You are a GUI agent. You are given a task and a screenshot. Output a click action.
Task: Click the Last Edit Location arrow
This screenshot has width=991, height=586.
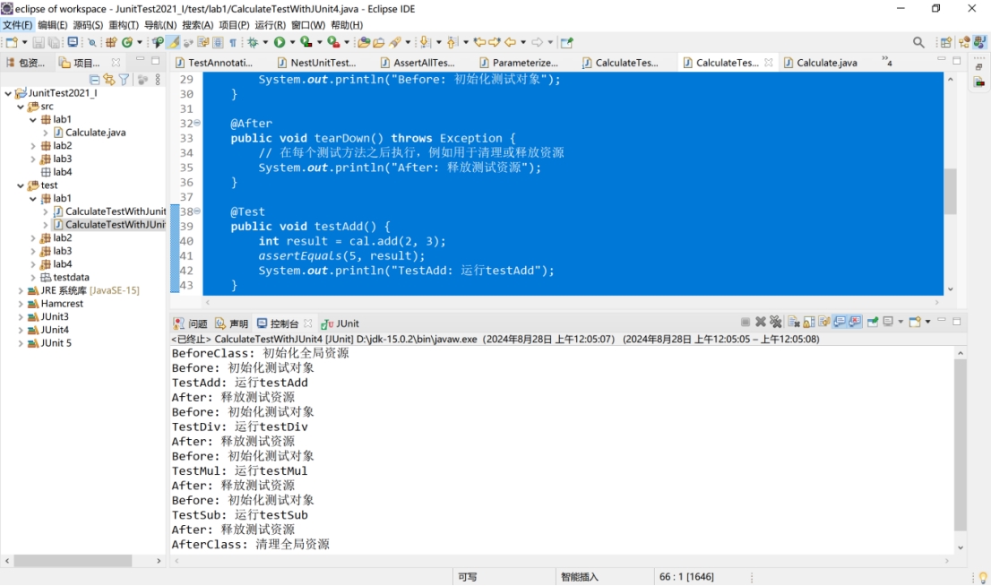480,42
